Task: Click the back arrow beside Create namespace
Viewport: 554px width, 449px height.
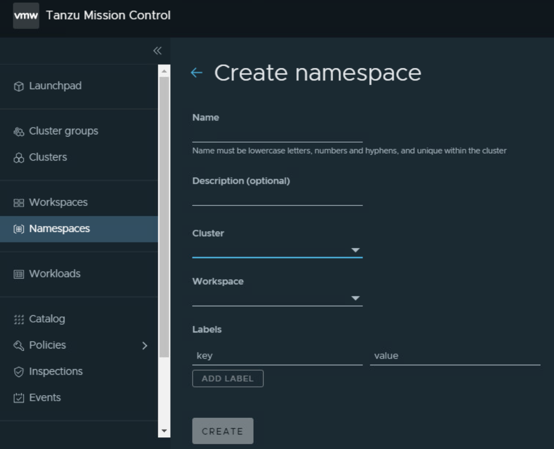Action: (197, 73)
